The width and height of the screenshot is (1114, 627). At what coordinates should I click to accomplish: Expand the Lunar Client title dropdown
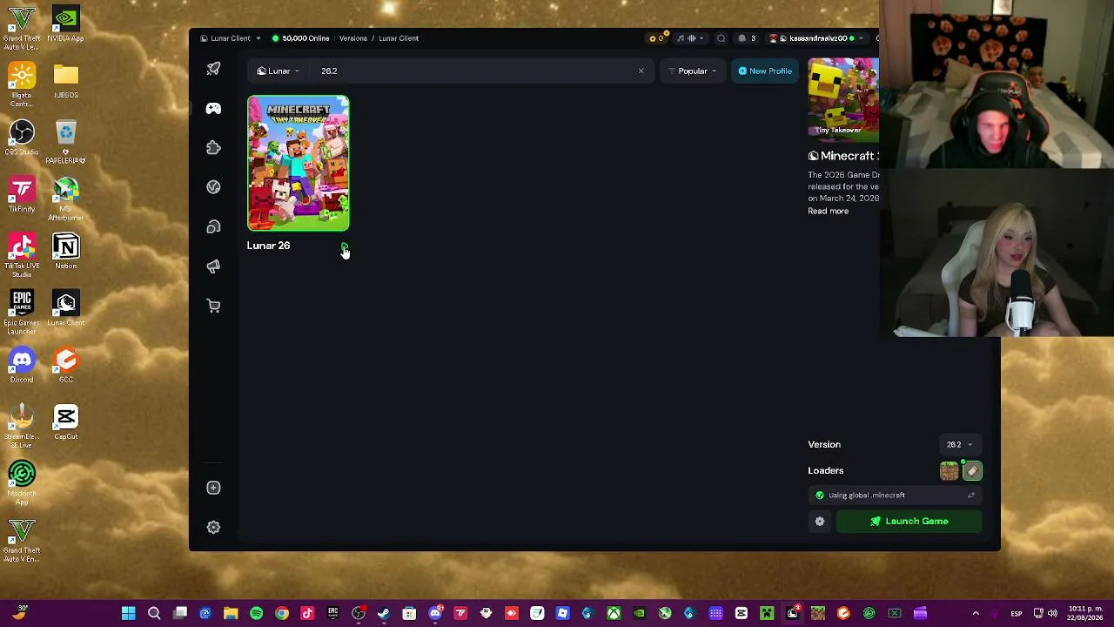(231, 38)
